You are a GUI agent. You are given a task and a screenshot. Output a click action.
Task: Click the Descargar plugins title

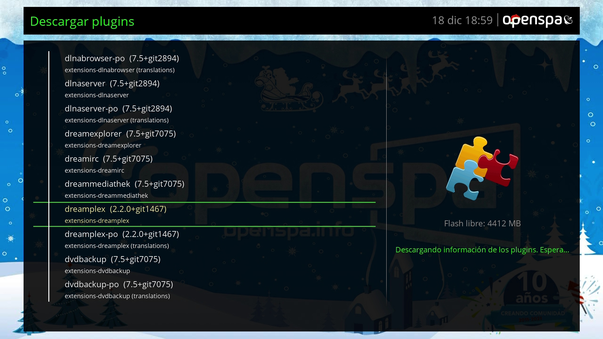(82, 21)
